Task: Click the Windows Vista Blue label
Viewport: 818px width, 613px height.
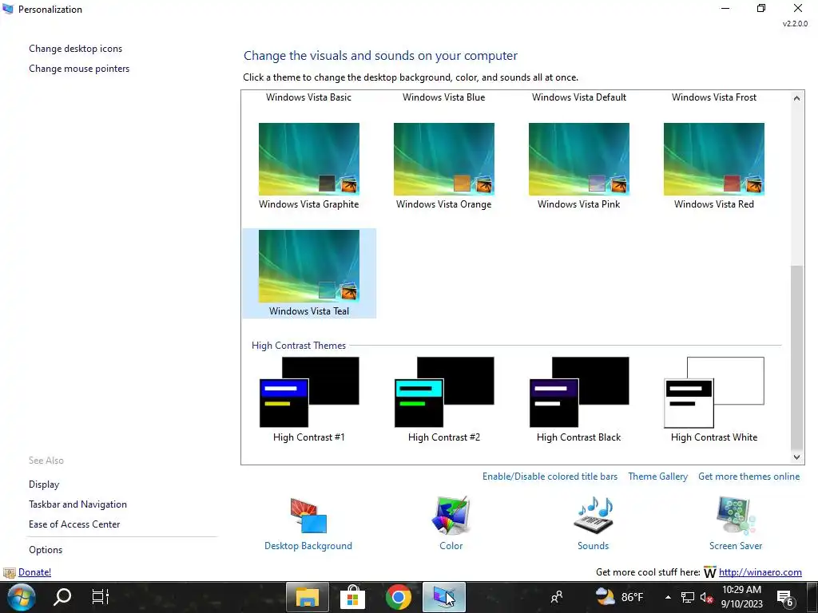Action: 444,97
